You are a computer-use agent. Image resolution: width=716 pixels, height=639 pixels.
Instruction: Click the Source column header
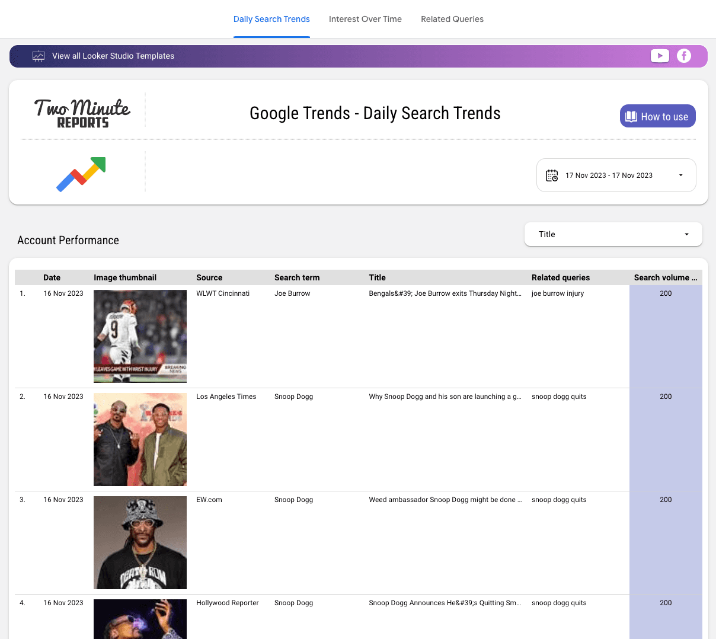click(211, 277)
